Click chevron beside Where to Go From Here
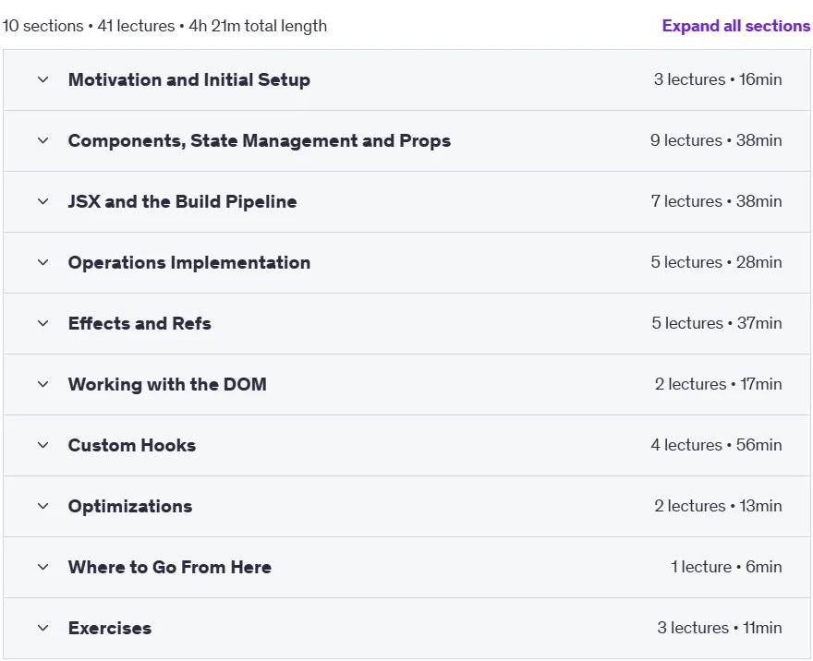The height and width of the screenshot is (661, 813). pyautogui.click(x=43, y=567)
